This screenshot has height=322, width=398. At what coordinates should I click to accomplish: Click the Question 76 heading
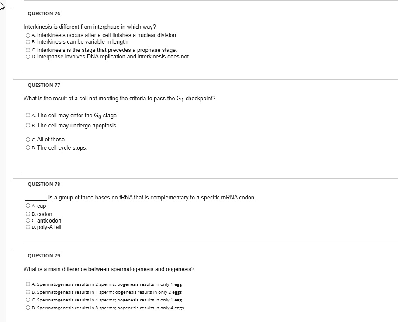coord(44,14)
